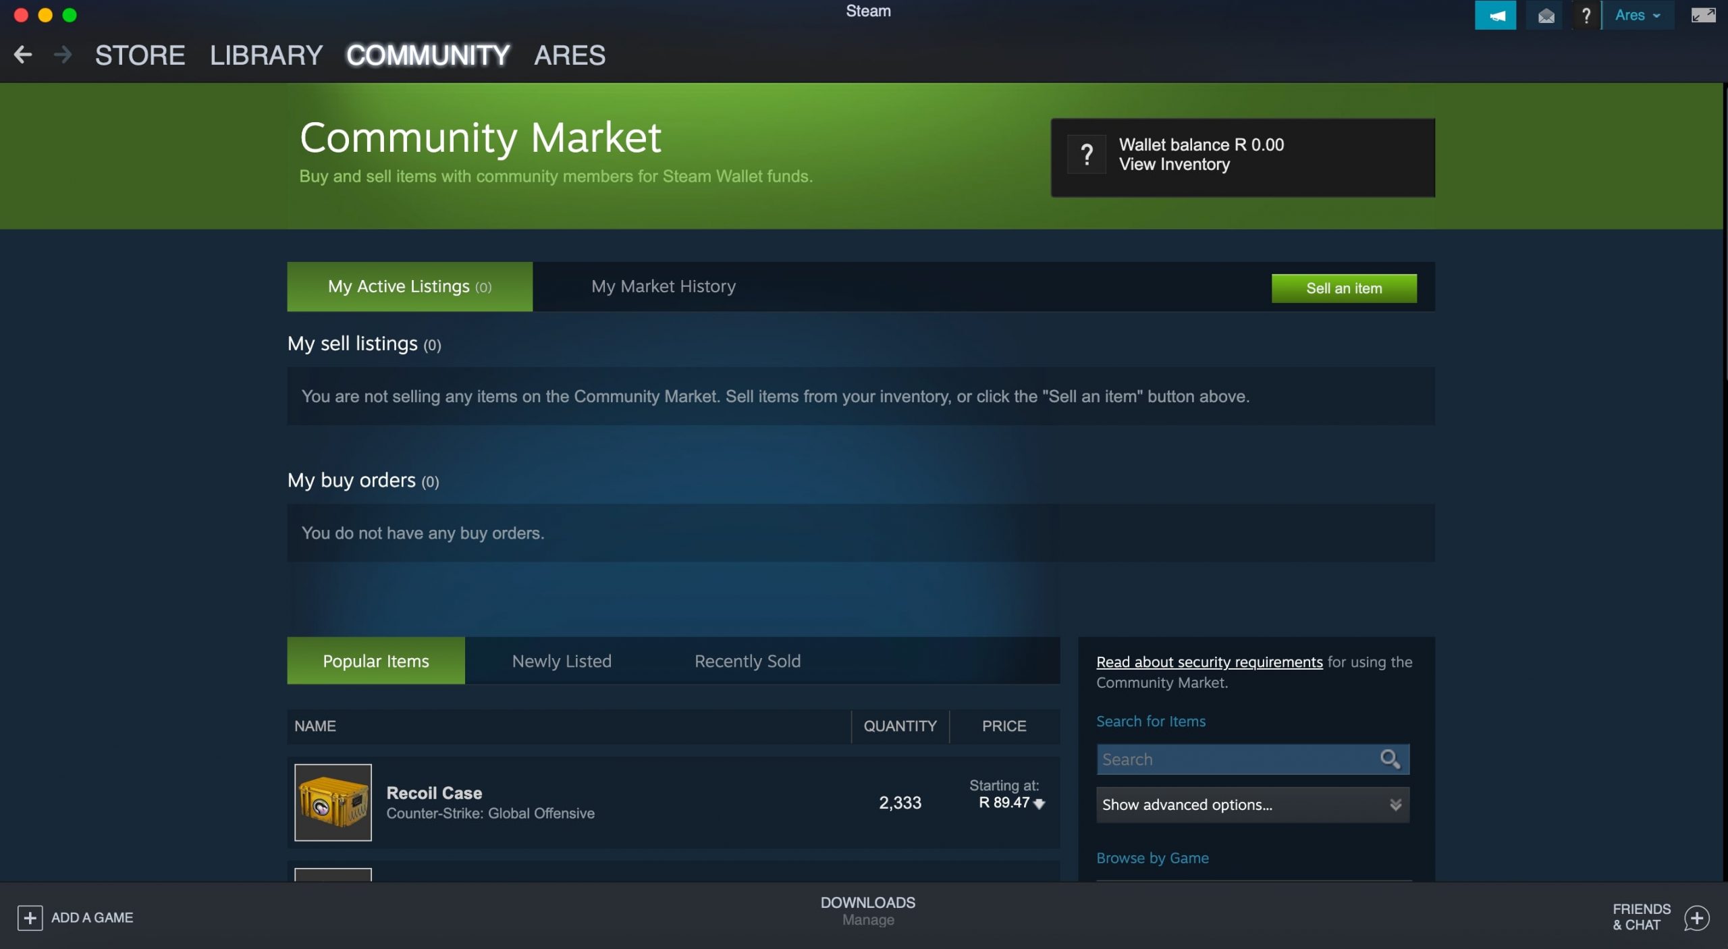Open the COMMUNITY menu
Viewport: 1728px width, 949px height.
(x=428, y=55)
